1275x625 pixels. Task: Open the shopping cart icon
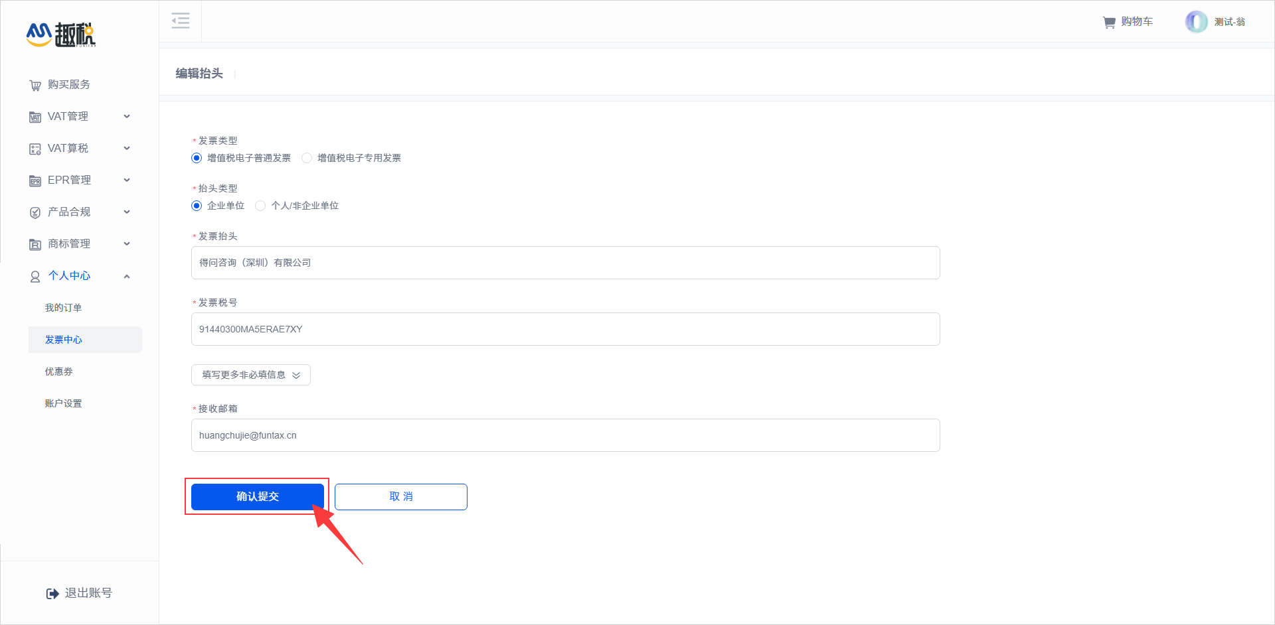(1109, 23)
